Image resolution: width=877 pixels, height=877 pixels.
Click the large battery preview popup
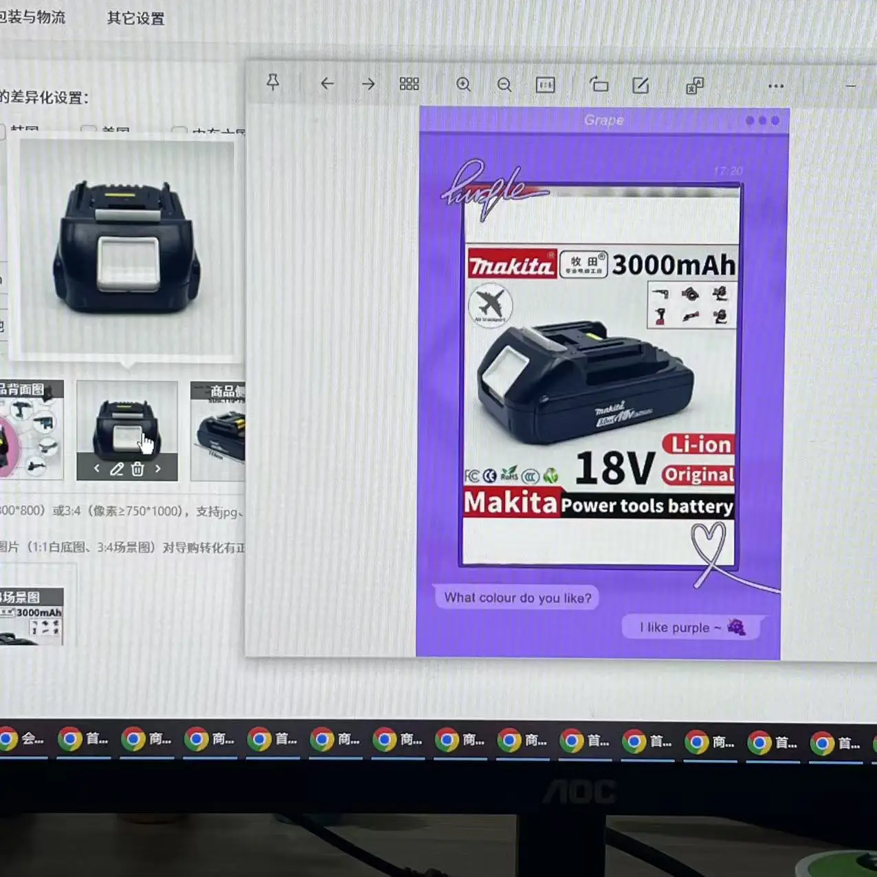pyautogui.click(x=127, y=247)
